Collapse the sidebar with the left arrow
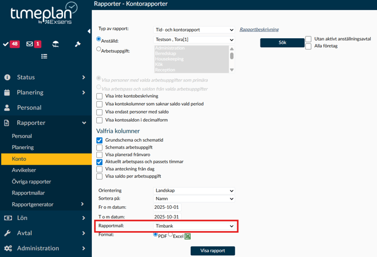The image size is (377, 257). 88,31
